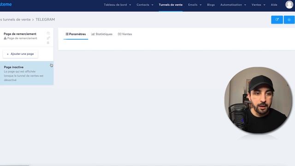Viewport: 295px width, 166px height.
Task: Open the Aide help menu
Action: [x=274, y=5]
